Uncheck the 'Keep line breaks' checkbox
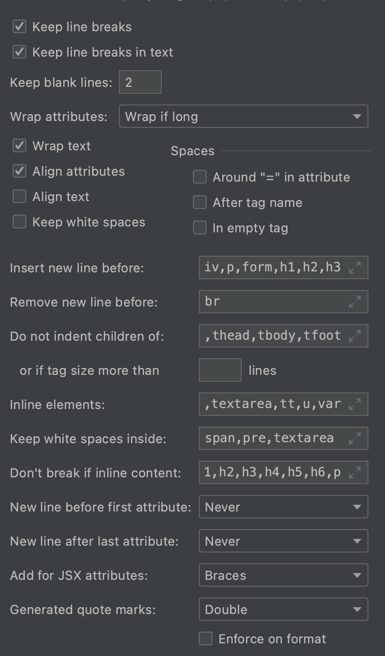This screenshot has height=656, width=385. pyautogui.click(x=19, y=27)
